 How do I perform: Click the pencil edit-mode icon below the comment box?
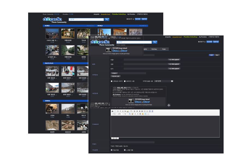[x=112, y=138]
